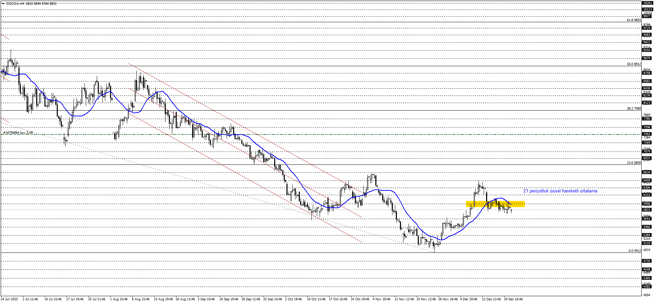Select the 38.2 7968 Fibonacci level label
This screenshot has height=303, width=655.
coord(633,109)
